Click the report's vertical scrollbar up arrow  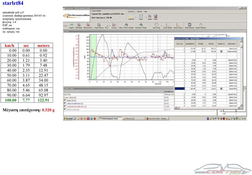241,41
